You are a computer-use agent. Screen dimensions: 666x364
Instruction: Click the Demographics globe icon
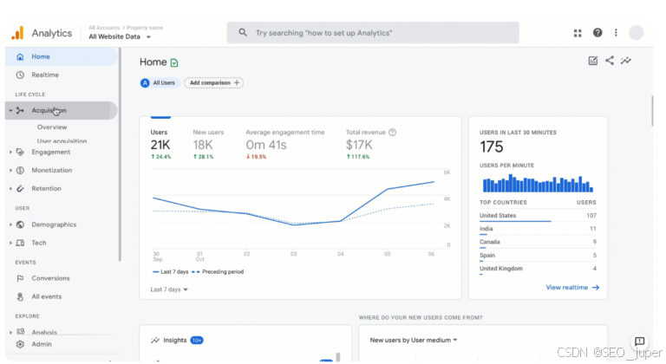[x=20, y=224]
